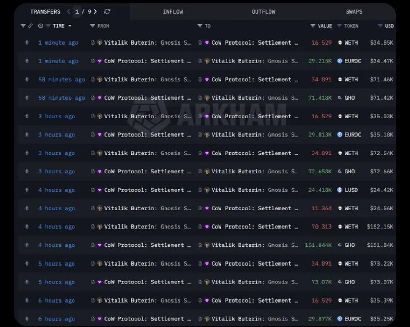Viewport: 410px width, 327px height.
Task: Click the Ethereum icon in first row
Action: click(27, 43)
